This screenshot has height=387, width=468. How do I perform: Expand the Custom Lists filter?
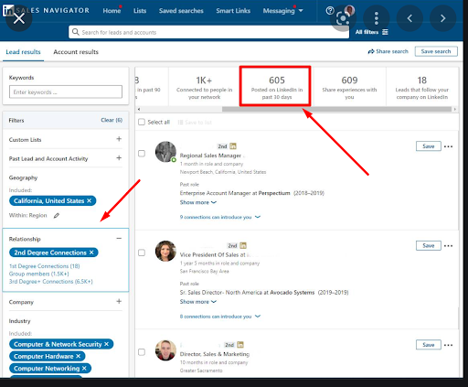[119, 139]
